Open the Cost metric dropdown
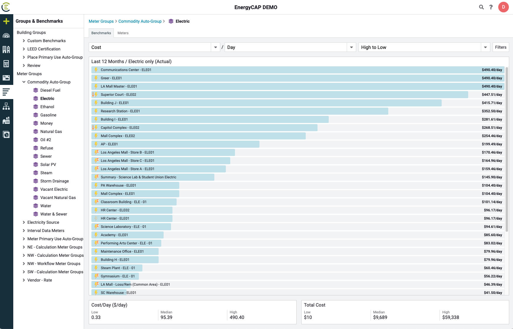Screen dimensions: 513x329 coord(215,47)
